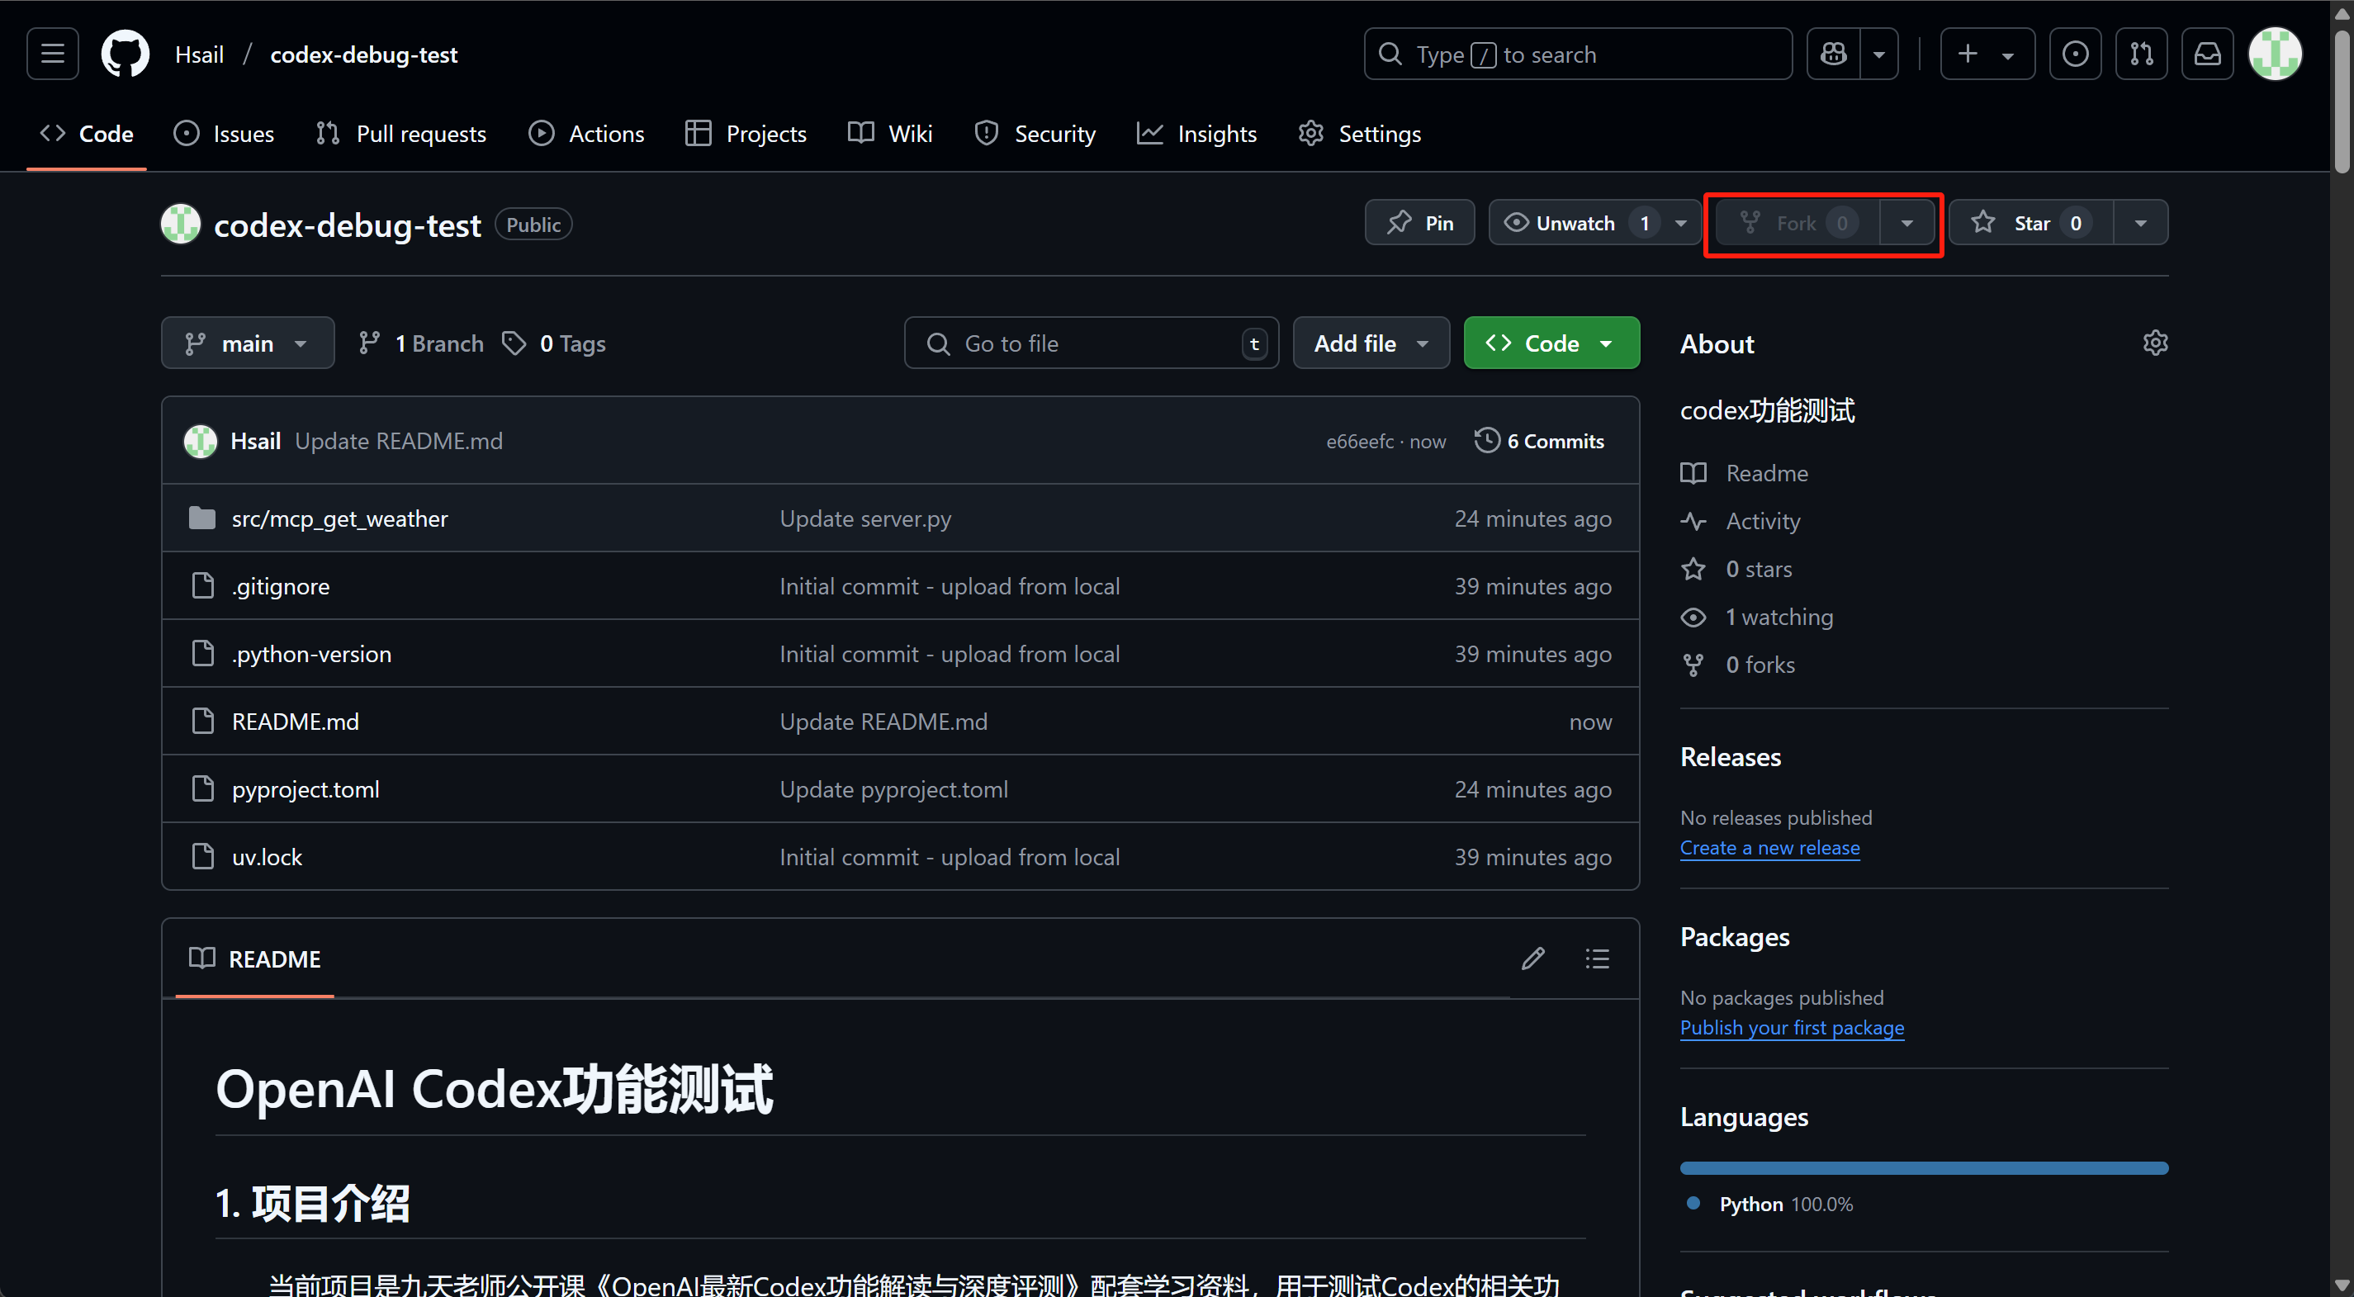Screen dimensions: 2354x1297
Task: Edit README with the pencil icon
Action: tap(1532, 958)
